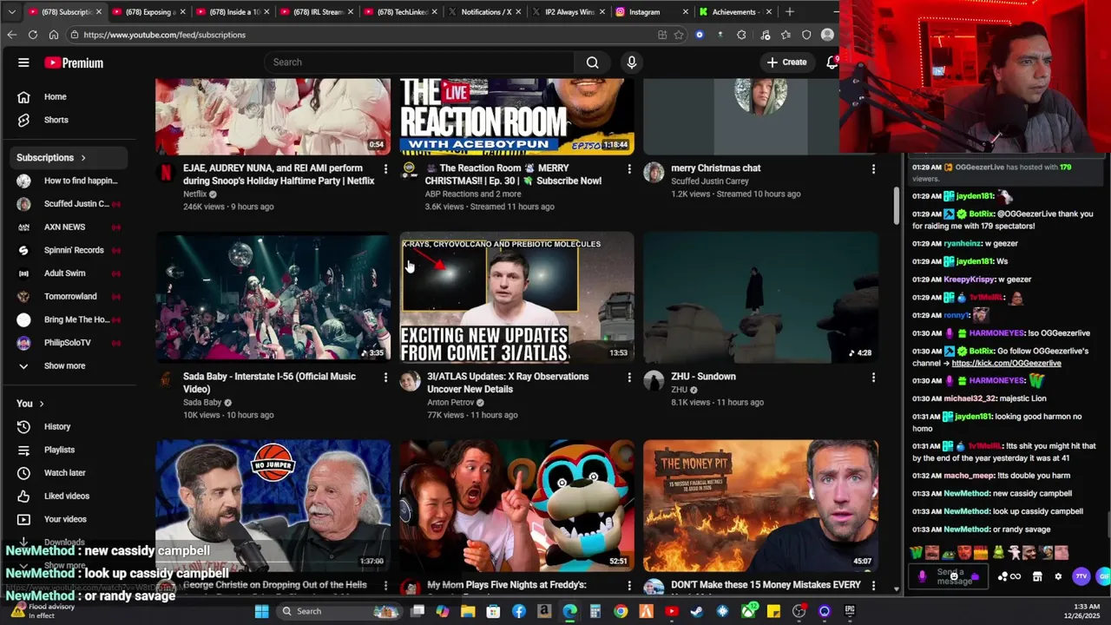This screenshot has width=1111, height=625.
Task: Open the YouTube hamburger guide menu
Action: point(23,62)
